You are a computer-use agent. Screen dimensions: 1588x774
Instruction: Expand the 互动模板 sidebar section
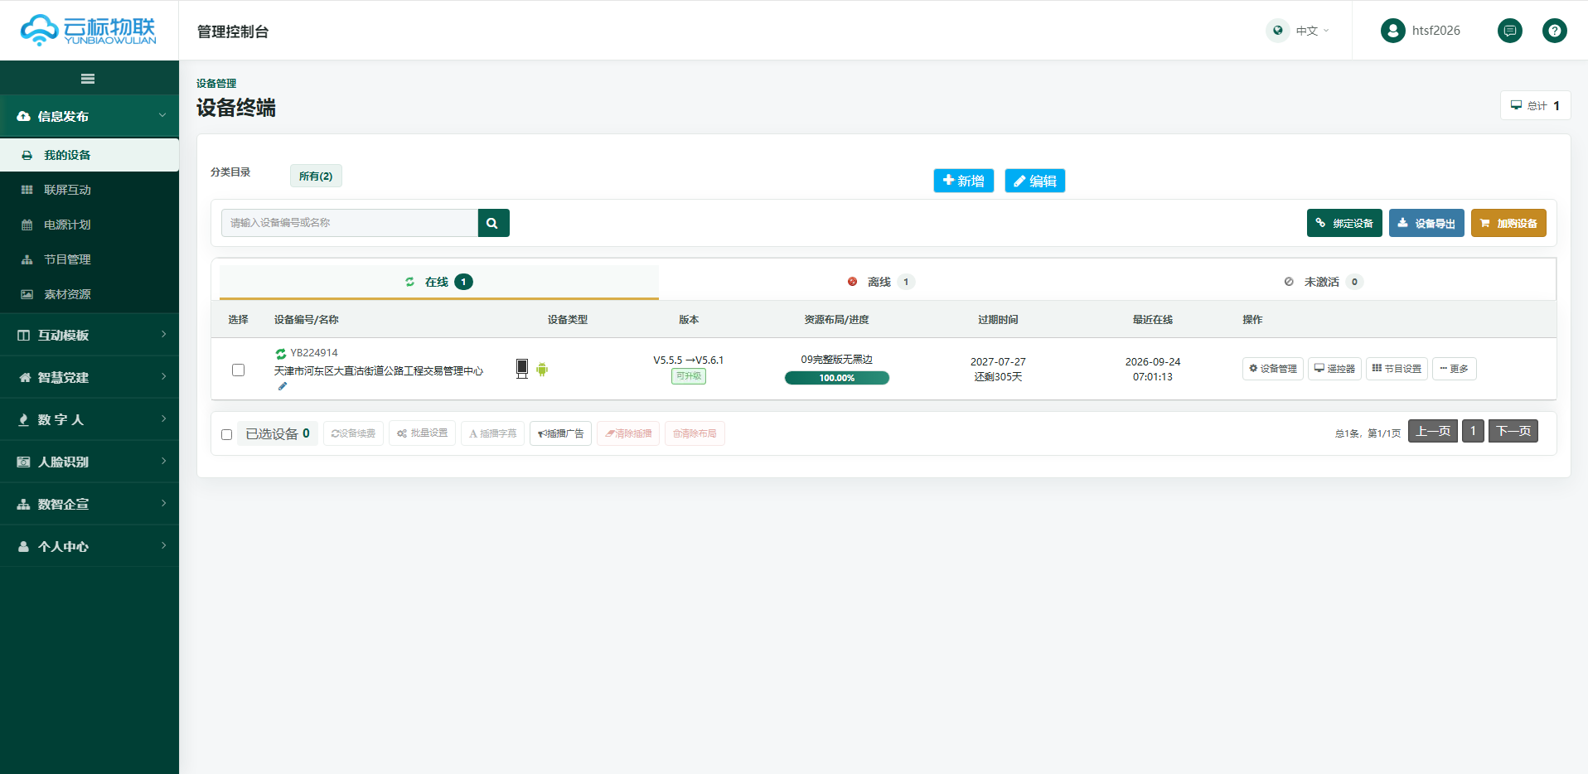pos(90,335)
